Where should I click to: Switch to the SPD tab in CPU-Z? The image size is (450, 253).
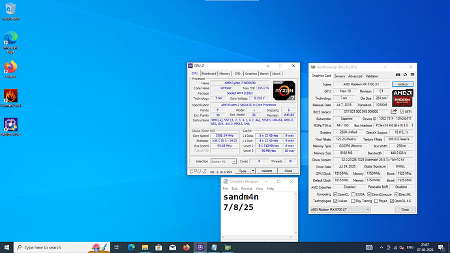[237, 74]
